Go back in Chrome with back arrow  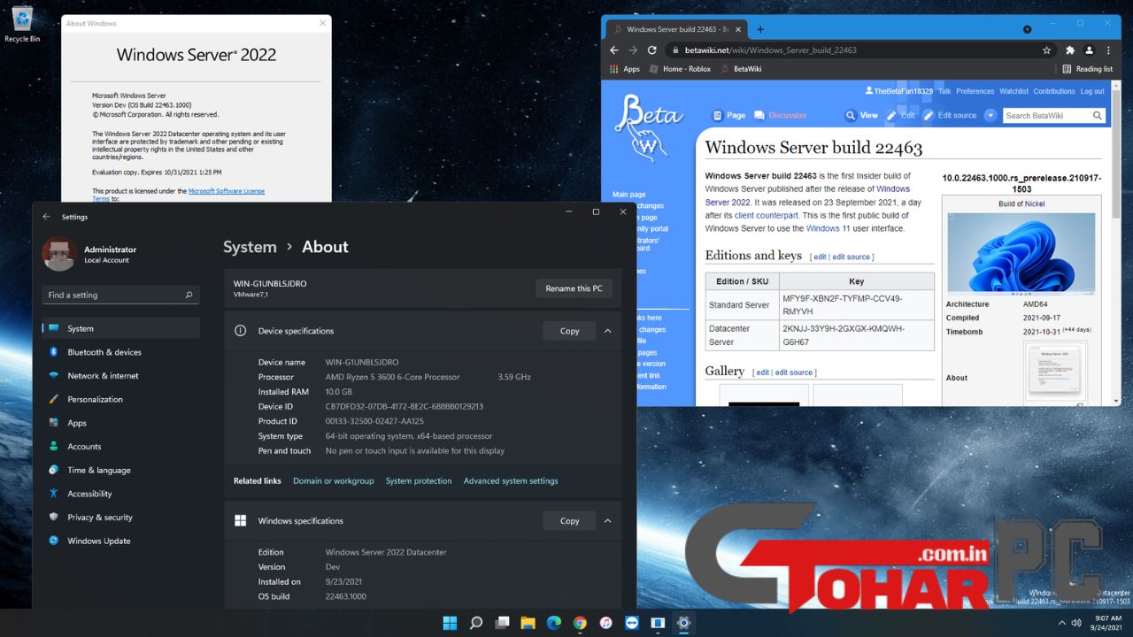coord(613,50)
